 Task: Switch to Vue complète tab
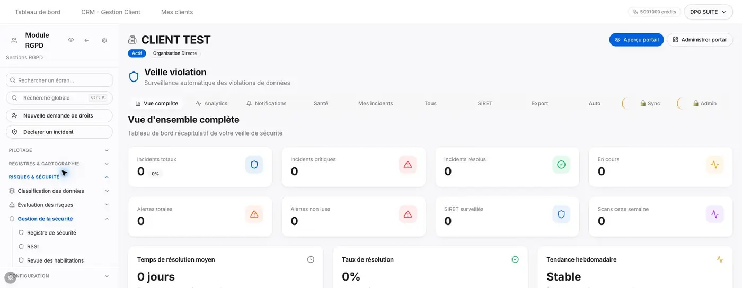coord(157,103)
